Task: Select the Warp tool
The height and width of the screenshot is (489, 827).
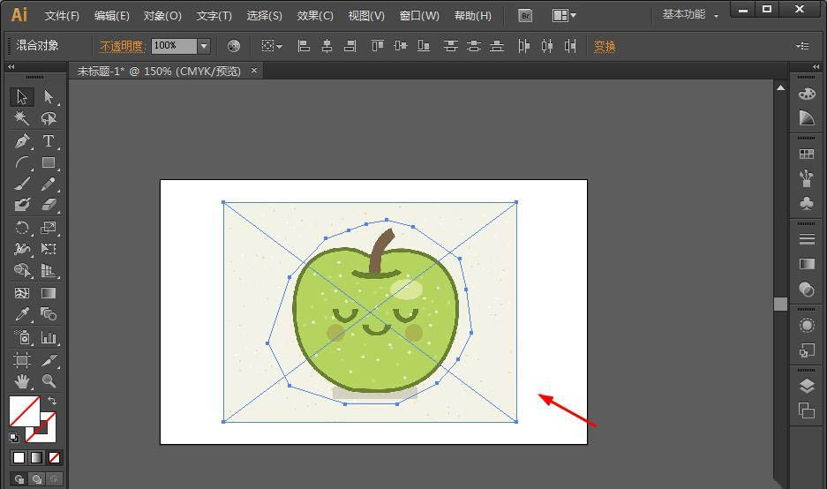Action: (x=22, y=248)
